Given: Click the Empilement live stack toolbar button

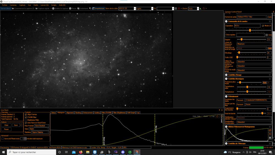Looking at the screenshot, I should click(x=98, y=9).
